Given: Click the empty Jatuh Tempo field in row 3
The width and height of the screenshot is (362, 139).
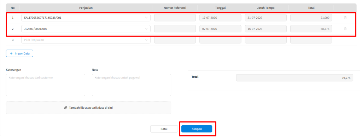Looking at the screenshot, I should click(266, 40).
